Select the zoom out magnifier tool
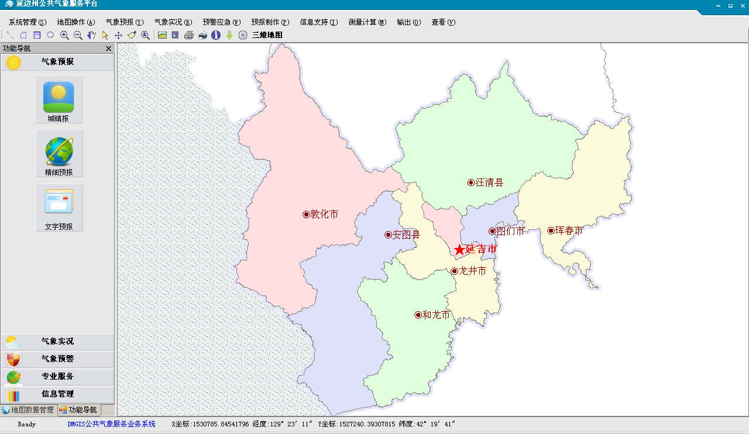 [78, 35]
